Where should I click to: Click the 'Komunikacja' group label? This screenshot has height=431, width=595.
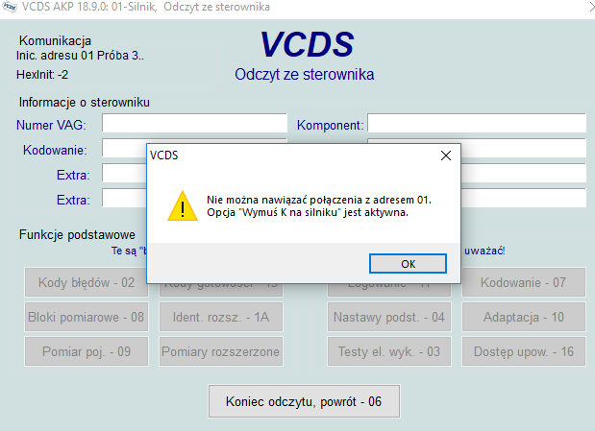[55, 40]
